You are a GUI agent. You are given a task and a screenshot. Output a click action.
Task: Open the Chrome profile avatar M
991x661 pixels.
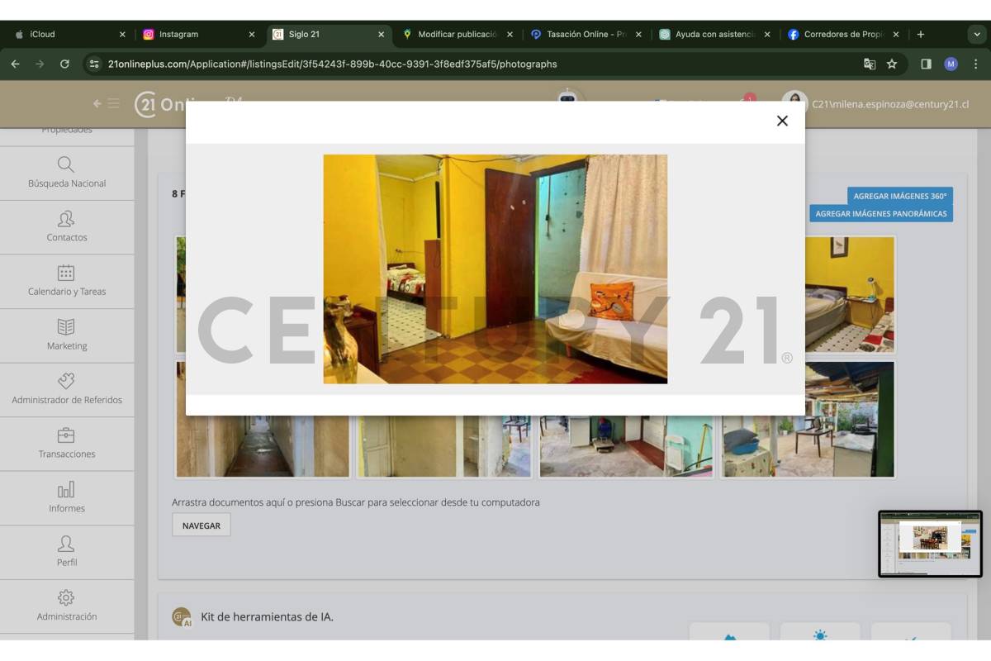951,64
